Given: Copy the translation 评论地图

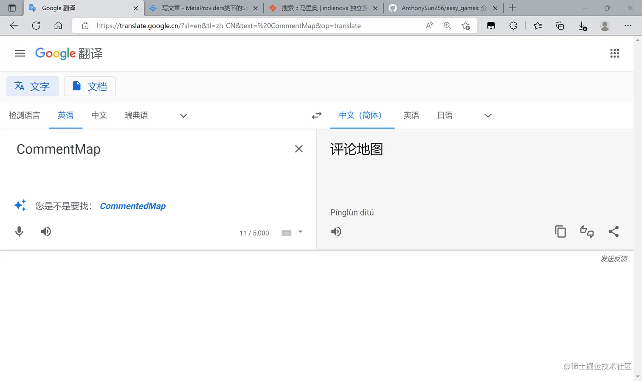Looking at the screenshot, I should point(560,232).
